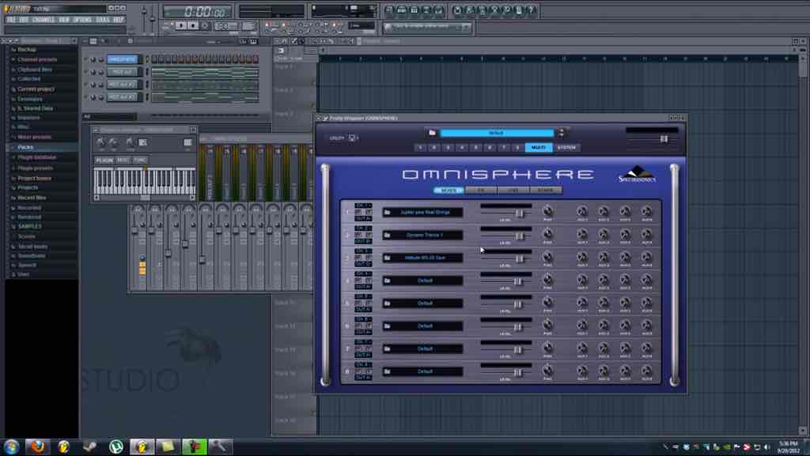Launch Firefox from the taskbar
Image resolution: width=810 pixels, height=456 pixels.
tap(37, 447)
